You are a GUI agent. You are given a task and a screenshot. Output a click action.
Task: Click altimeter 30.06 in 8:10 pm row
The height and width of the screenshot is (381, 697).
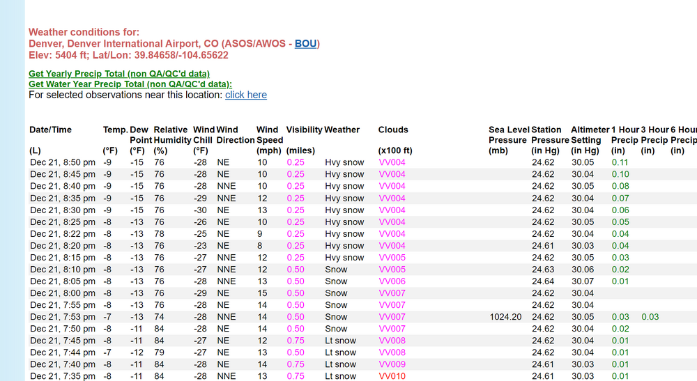tap(583, 270)
